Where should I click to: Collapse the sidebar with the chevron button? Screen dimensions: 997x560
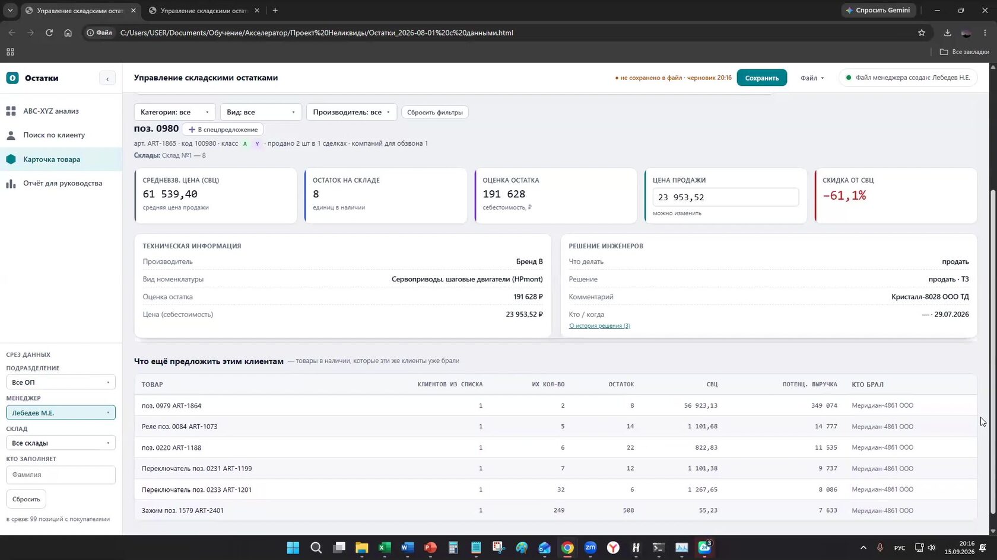click(x=107, y=78)
